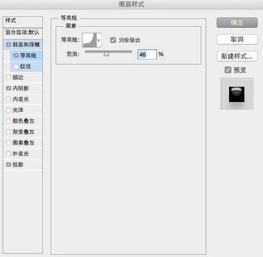Click the contour curve thumbnail
The image size is (263, 257).
pos(90,40)
